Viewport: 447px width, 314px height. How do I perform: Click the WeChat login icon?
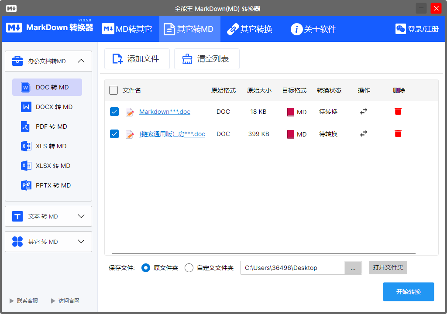click(401, 29)
